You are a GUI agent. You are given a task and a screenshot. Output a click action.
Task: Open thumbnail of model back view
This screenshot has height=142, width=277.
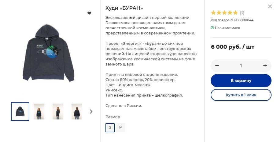[x=77, y=112]
